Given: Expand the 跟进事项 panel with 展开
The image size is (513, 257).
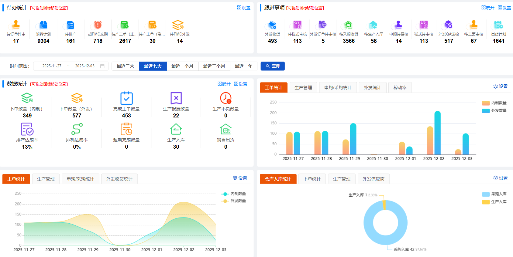Looking at the screenshot, I should point(488,8).
